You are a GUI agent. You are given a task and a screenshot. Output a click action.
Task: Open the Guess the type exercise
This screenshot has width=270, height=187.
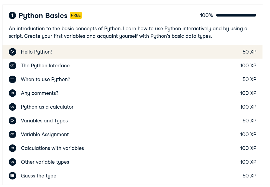pyautogui.click(x=38, y=176)
